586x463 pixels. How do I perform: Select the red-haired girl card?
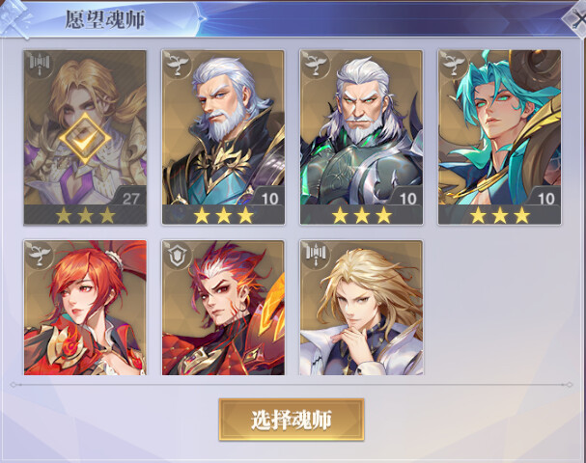pos(85,308)
